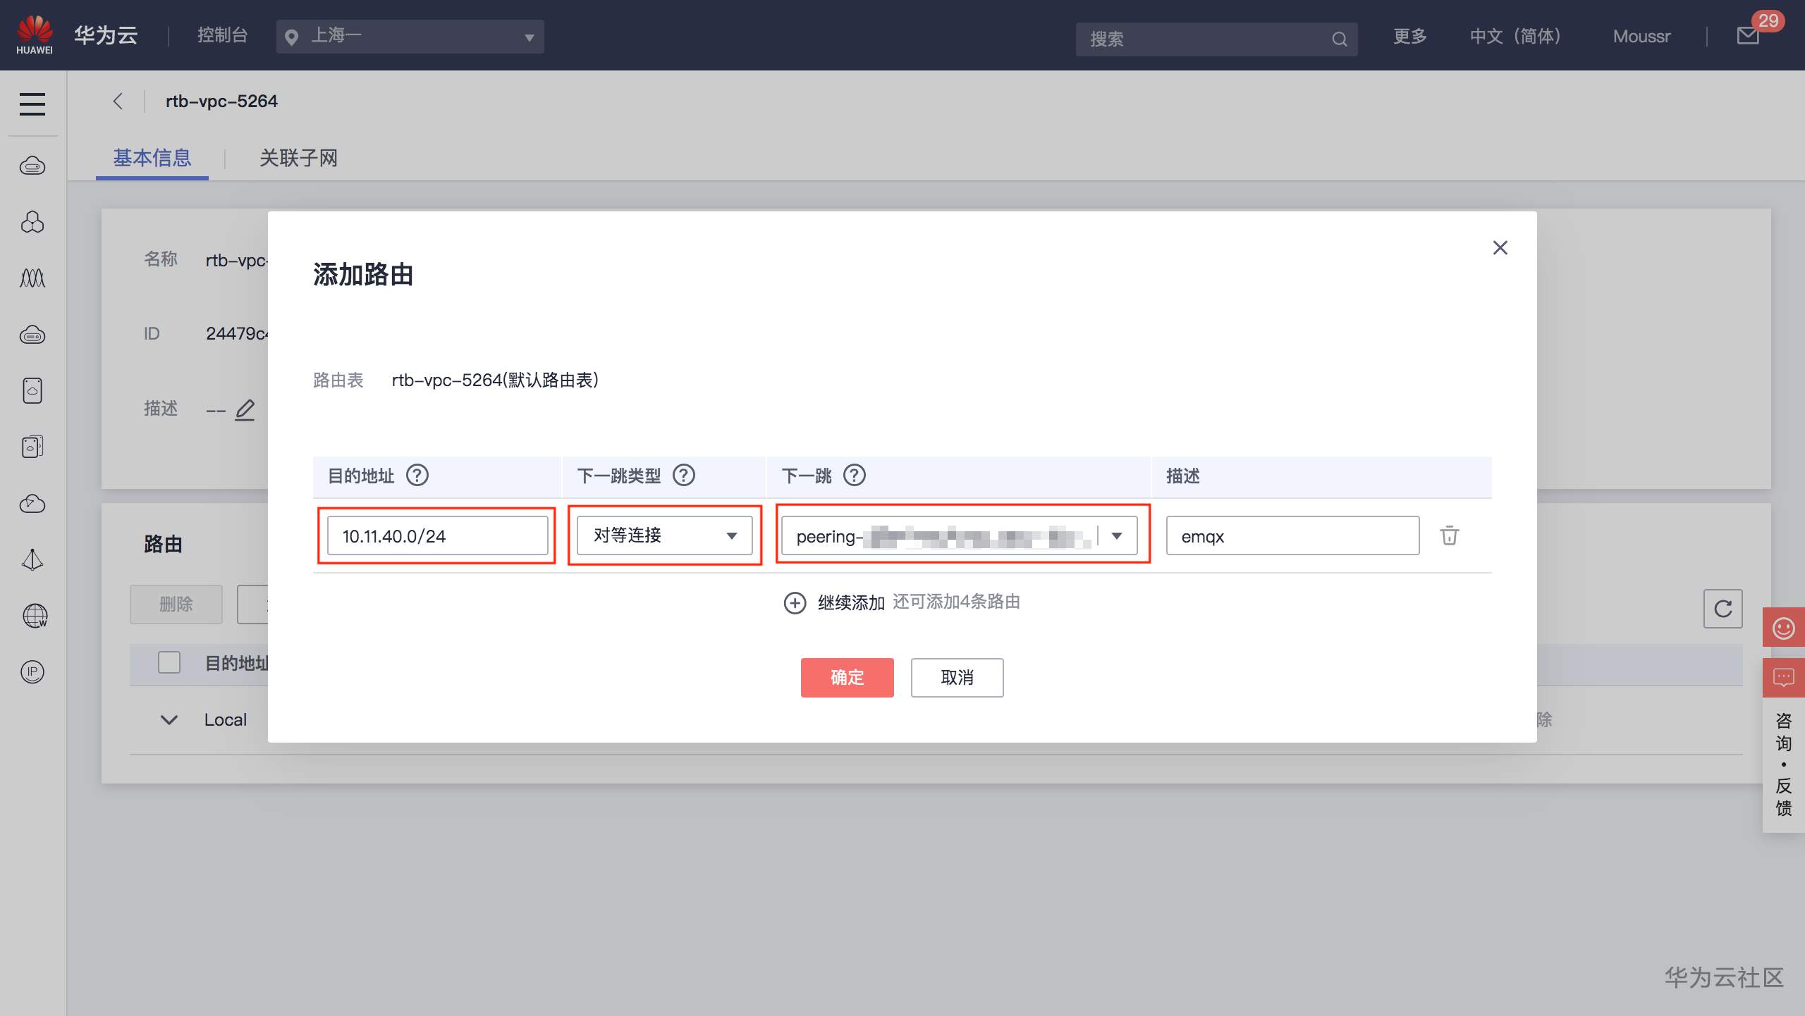The height and width of the screenshot is (1016, 1805).
Task: Click the help icon beside 目的地址
Action: 417,476
